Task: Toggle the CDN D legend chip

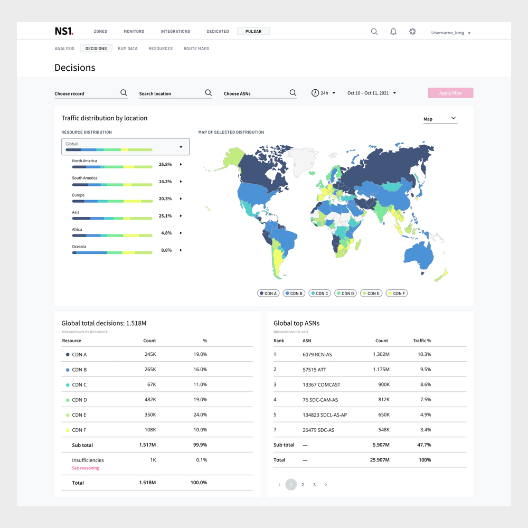Action: click(345, 293)
